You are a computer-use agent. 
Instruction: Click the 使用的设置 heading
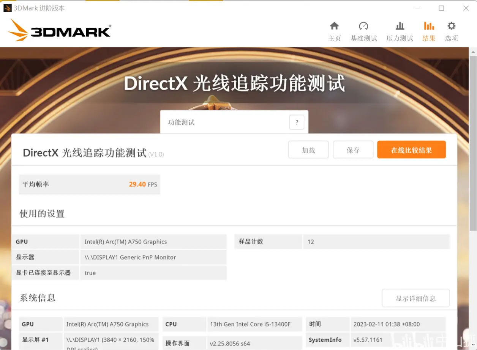coord(42,213)
